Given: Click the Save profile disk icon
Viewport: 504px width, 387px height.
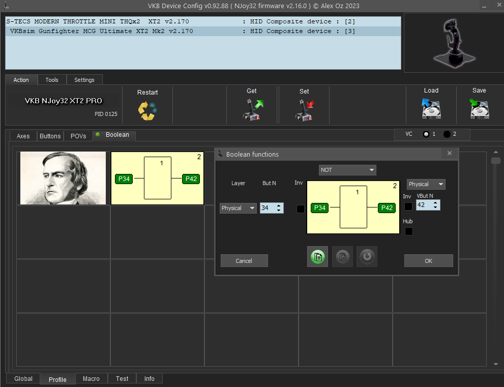Looking at the screenshot, I should pyautogui.click(x=479, y=108).
